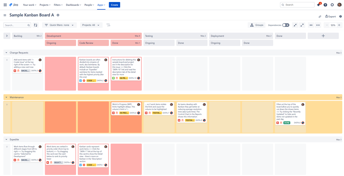The width and height of the screenshot is (344, 176).
Task: Collapse the Change Requests swimlane
Action: click(7, 53)
